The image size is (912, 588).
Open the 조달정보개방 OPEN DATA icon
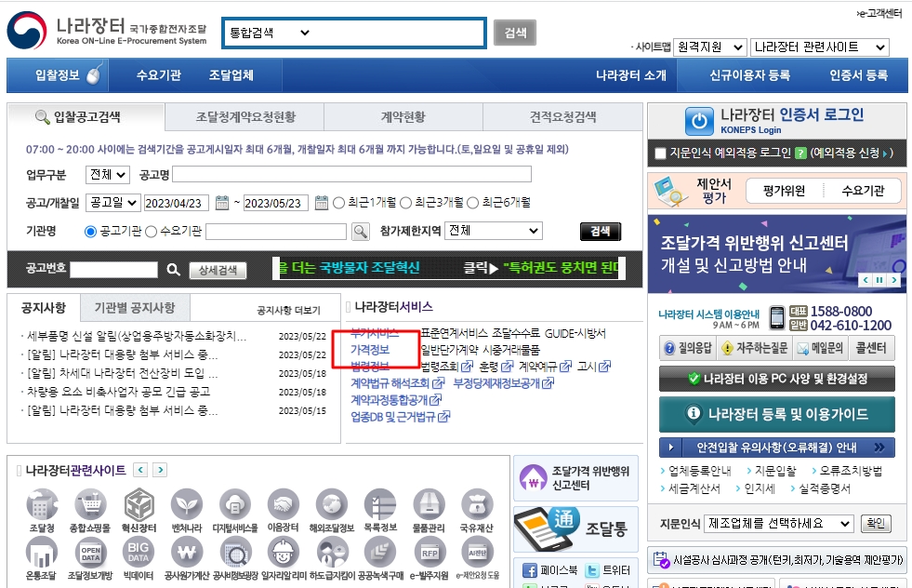click(91, 553)
